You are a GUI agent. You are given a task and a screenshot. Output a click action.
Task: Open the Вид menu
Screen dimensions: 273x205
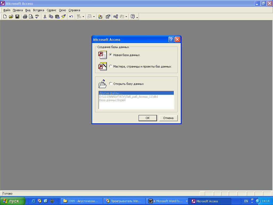click(28, 10)
